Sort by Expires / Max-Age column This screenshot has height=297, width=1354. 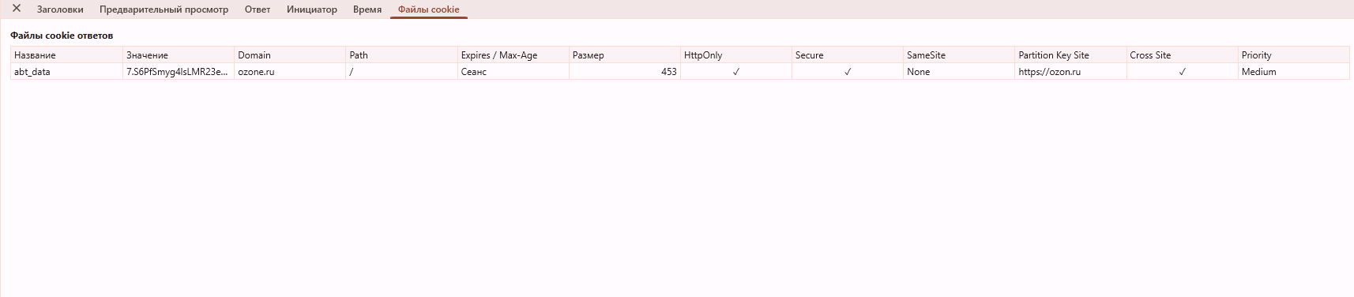tap(513, 55)
